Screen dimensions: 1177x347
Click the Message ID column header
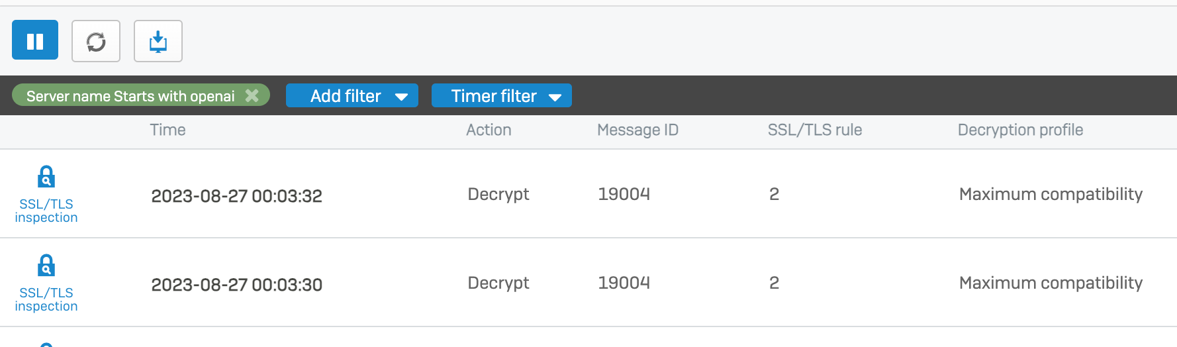pos(637,130)
